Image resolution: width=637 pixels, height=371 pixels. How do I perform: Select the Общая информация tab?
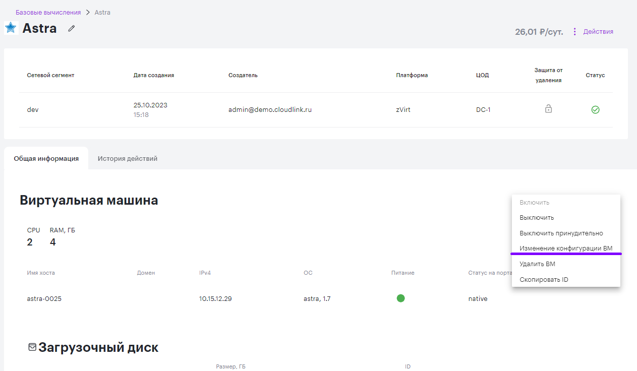coord(46,158)
